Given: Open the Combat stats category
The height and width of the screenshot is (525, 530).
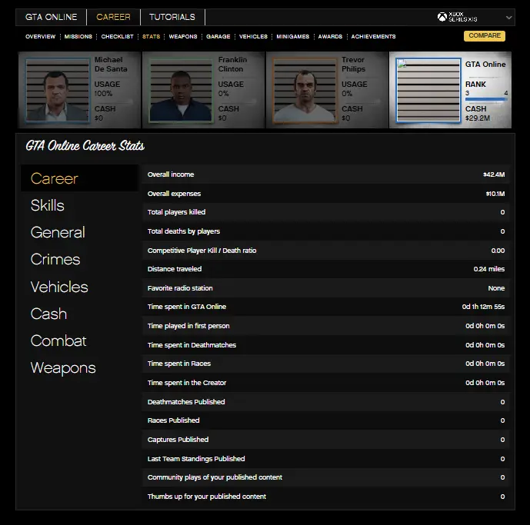Looking at the screenshot, I should point(58,341).
